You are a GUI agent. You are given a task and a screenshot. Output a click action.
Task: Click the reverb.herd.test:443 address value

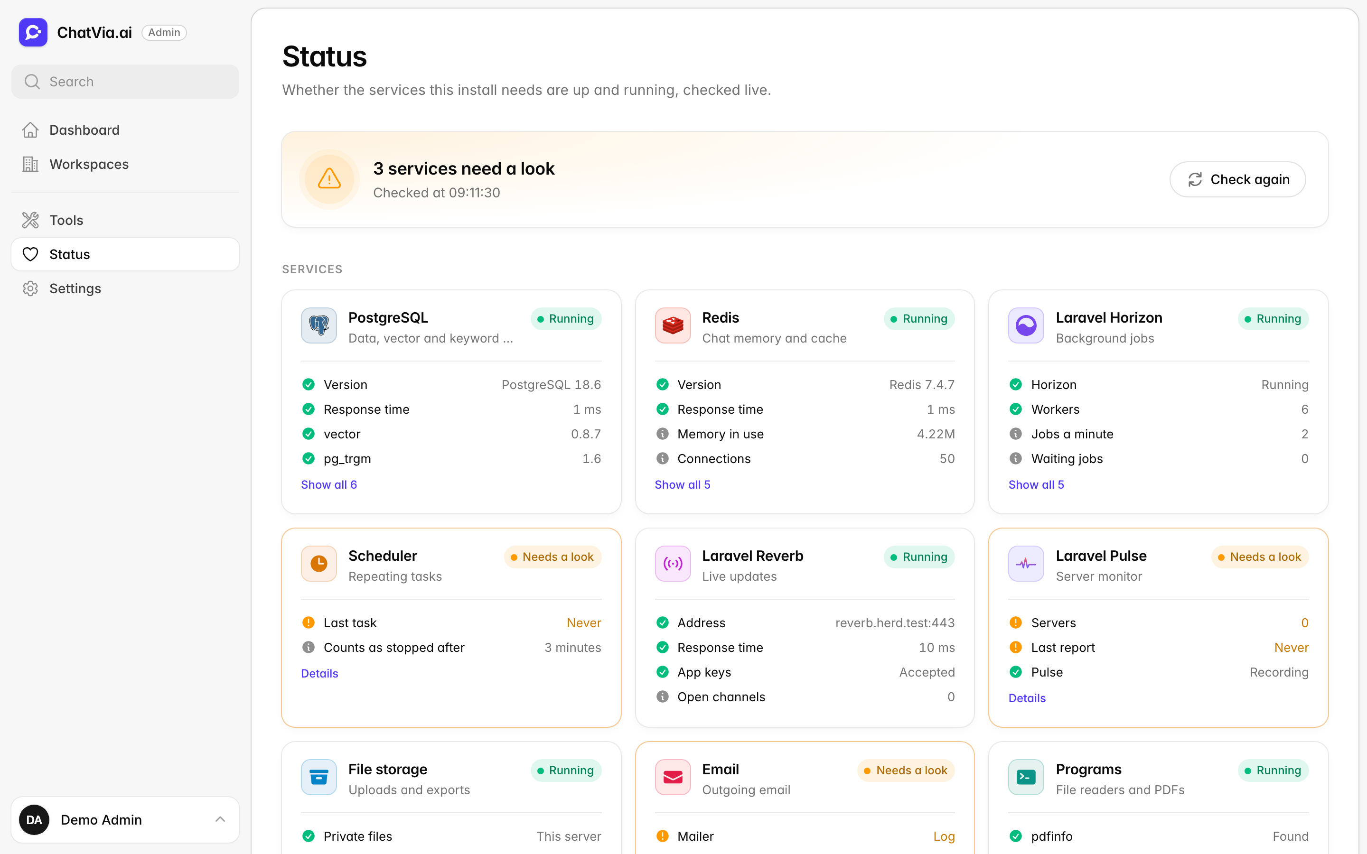click(x=895, y=622)
